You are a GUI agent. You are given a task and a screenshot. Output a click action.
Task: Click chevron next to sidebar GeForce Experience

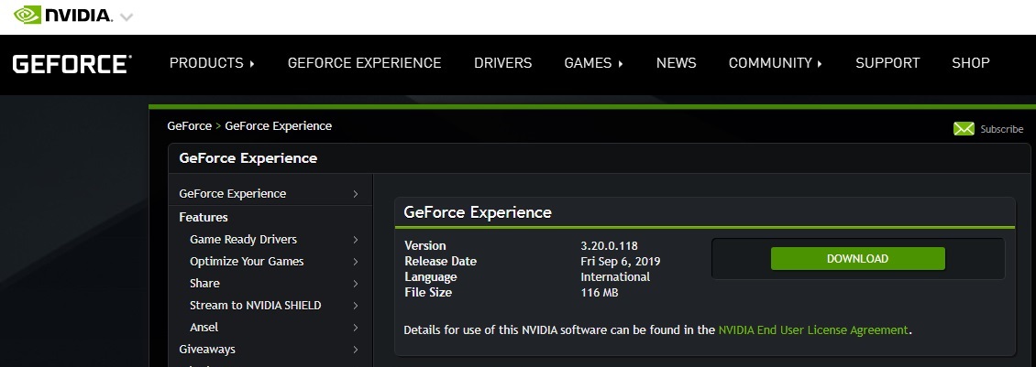click(356, 194)
